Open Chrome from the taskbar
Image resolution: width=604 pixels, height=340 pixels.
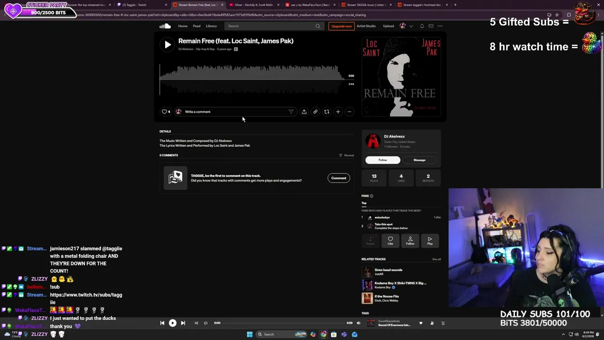coord(323,334)
